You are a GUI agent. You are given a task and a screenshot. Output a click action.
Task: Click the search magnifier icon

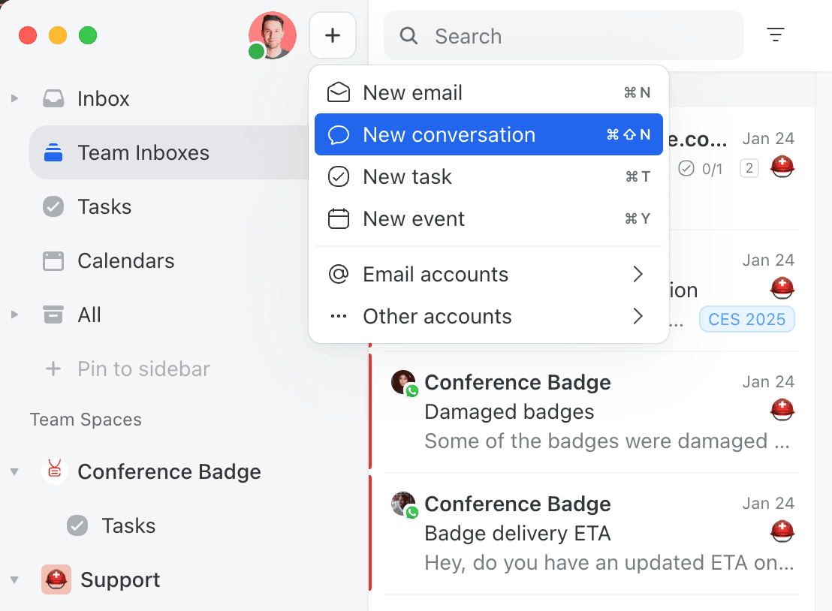point(408,36)
